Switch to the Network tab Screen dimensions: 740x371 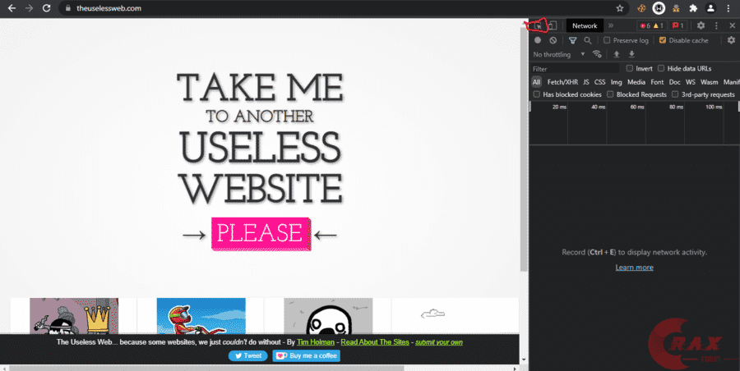[x=585, y=26]
